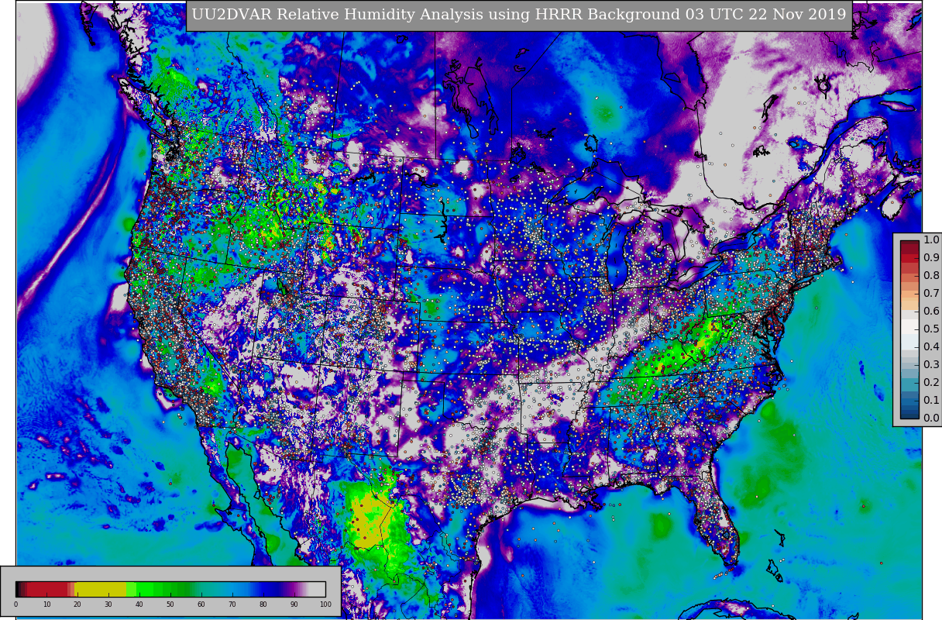The width and height of the screenshot is (942, 620).
Task: Click the 0.0 label on the right colorbar
Action: tap(931, 418)
